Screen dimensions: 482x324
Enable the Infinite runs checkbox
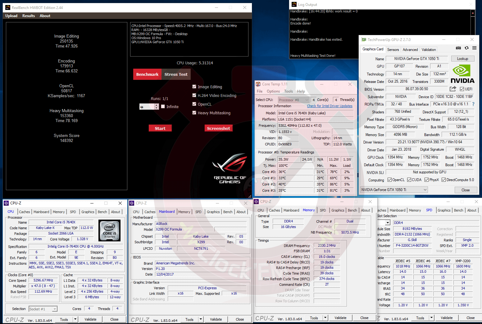(163, 107)
